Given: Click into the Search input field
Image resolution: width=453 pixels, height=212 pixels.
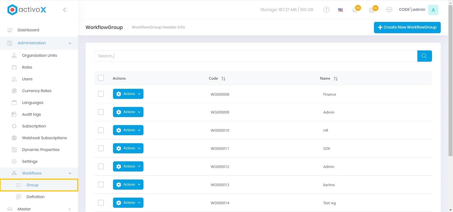Looking at the screenshot, I should (255, 56).
